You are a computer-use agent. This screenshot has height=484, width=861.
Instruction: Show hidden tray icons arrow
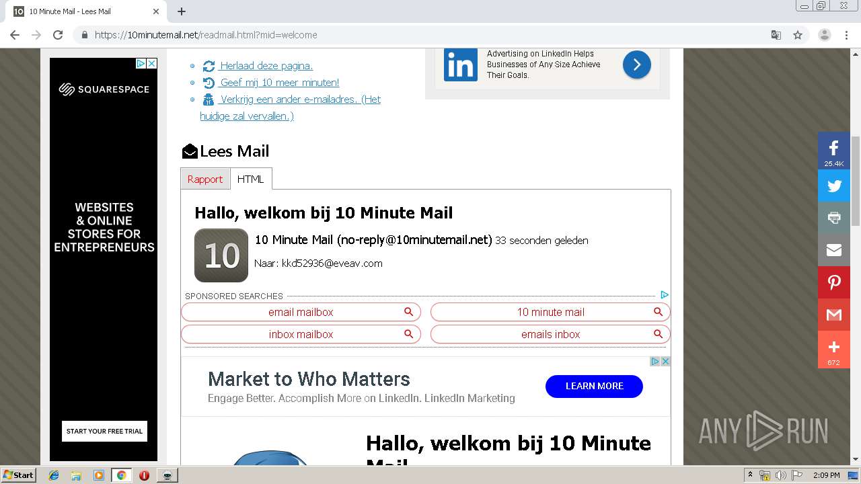[750, 475]
